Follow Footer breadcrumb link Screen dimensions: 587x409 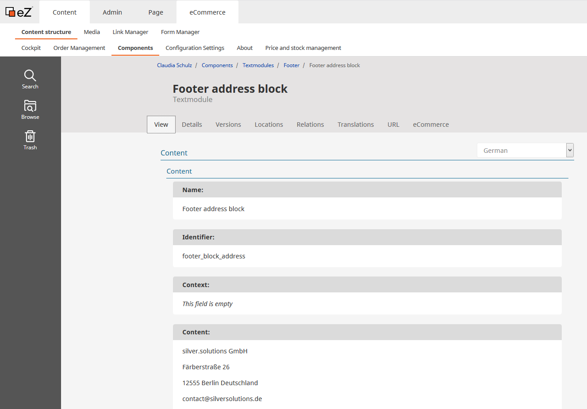tap(292, 65)
